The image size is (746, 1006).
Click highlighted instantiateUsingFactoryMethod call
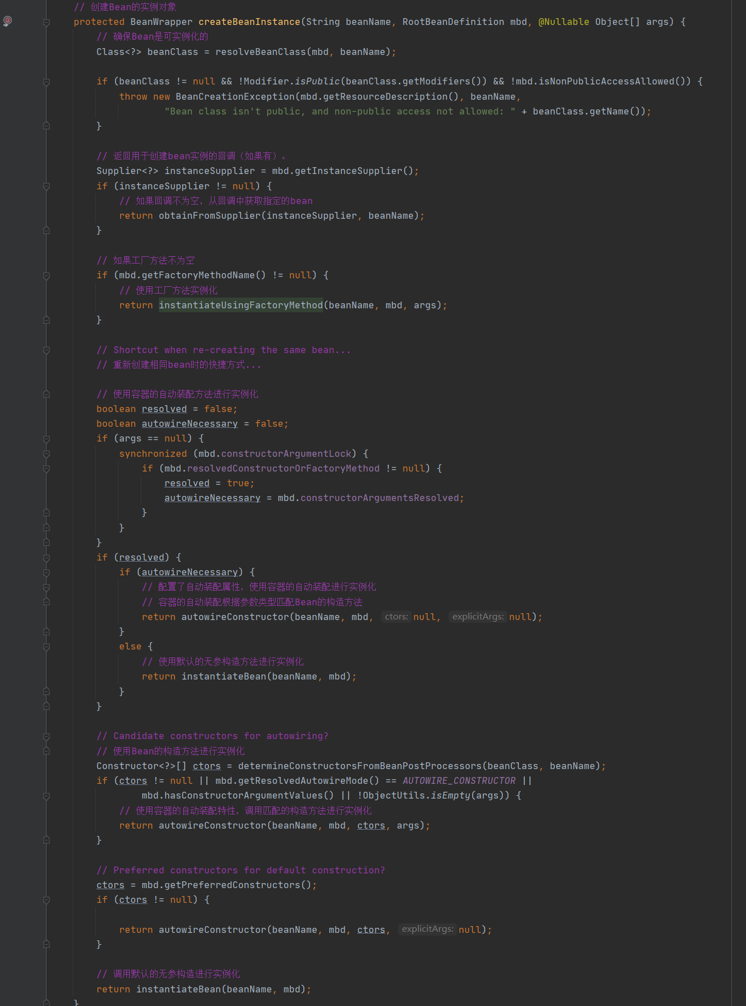coord(240,305)
